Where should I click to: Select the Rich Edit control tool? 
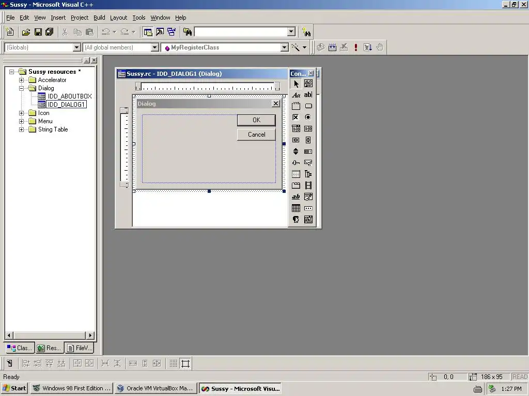coord(296,197)
